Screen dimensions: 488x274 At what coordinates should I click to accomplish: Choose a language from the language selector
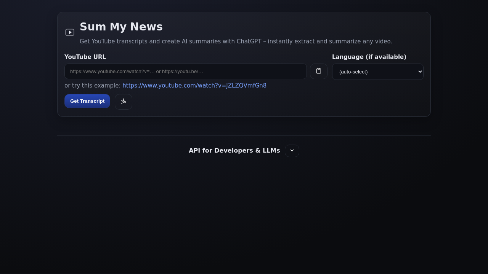pos(377,72)
